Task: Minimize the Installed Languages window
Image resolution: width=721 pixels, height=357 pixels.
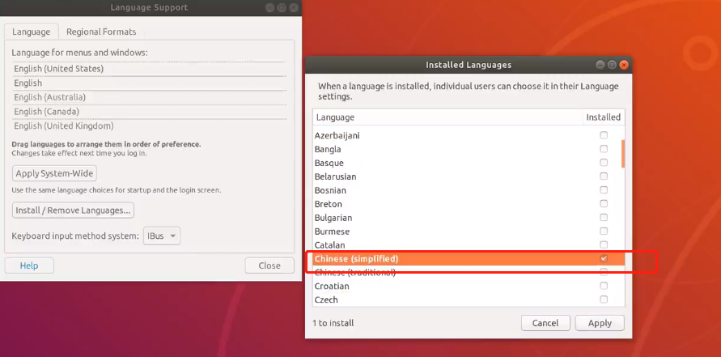Action: tap(600, 65)
